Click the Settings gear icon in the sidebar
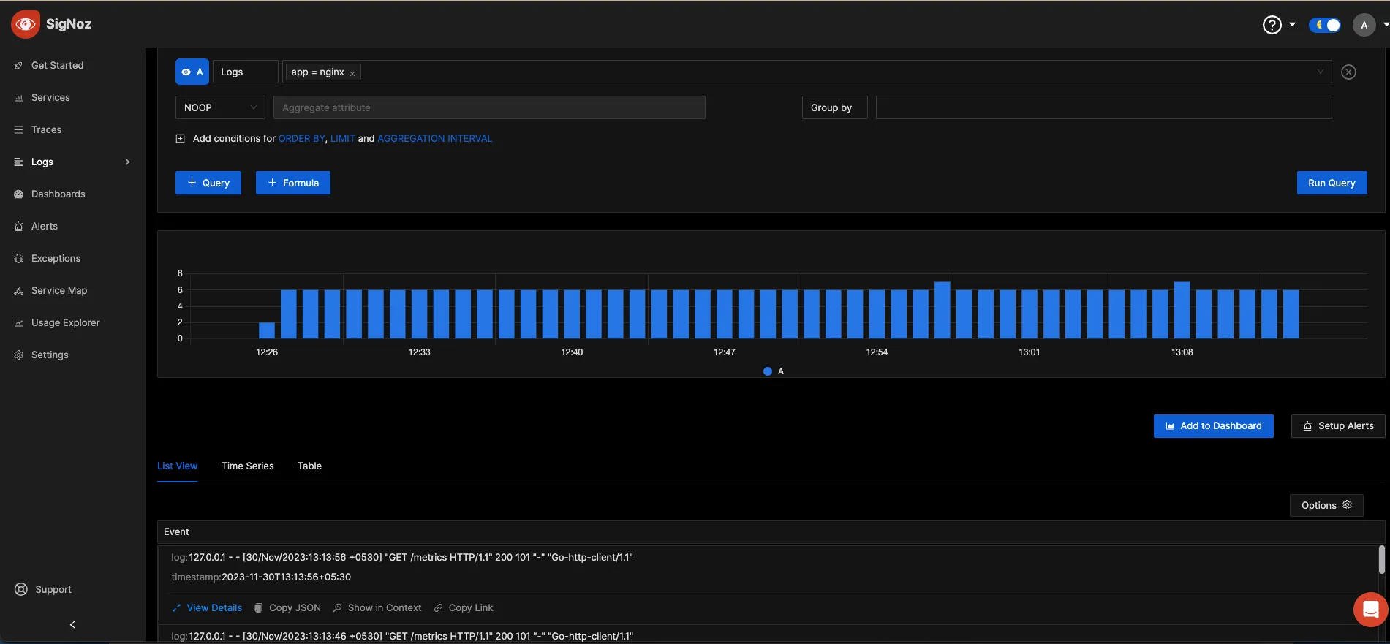The width and height of the screenshot is (1390, 644). pyautogui.click(x=19, y=355)
